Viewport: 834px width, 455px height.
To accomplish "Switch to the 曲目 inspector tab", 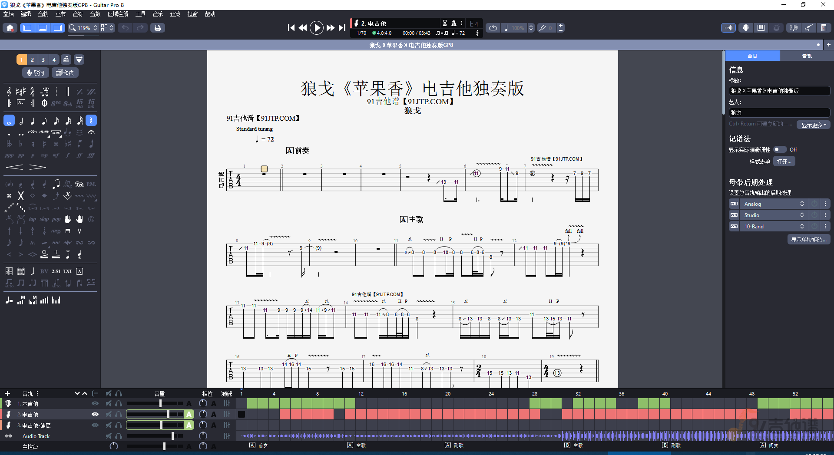I will 752,56.
